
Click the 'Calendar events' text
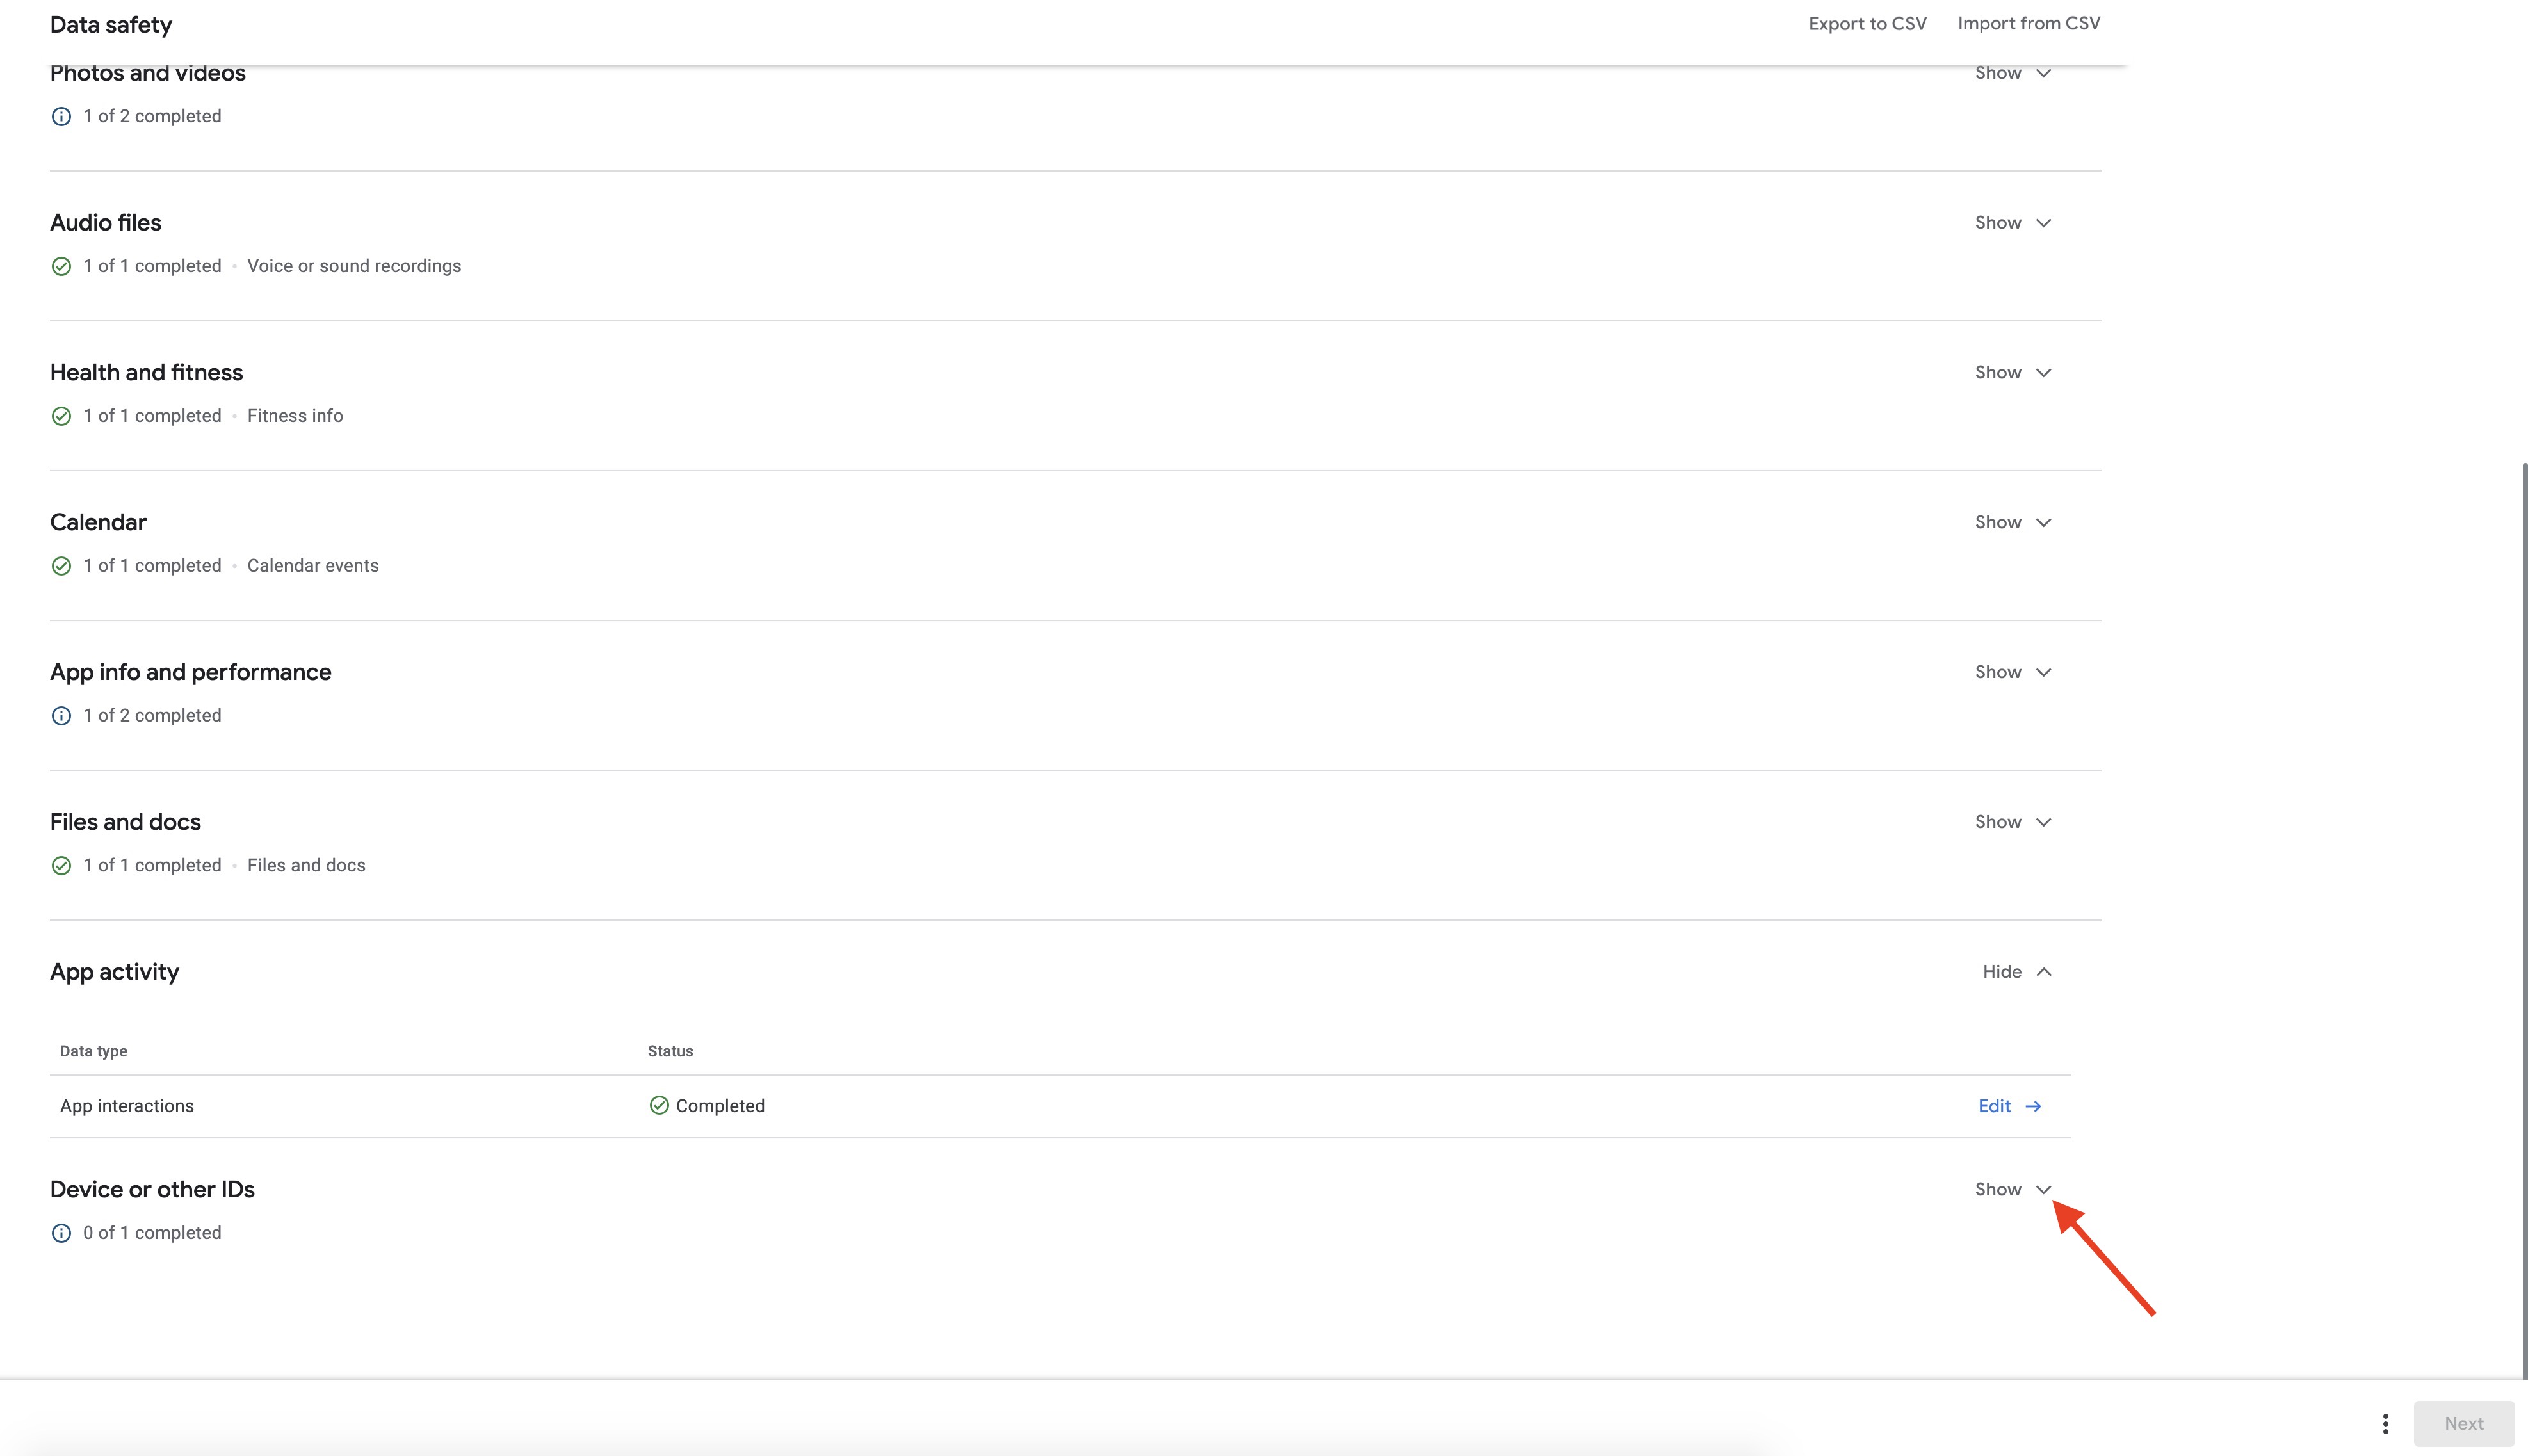point(313,566)
